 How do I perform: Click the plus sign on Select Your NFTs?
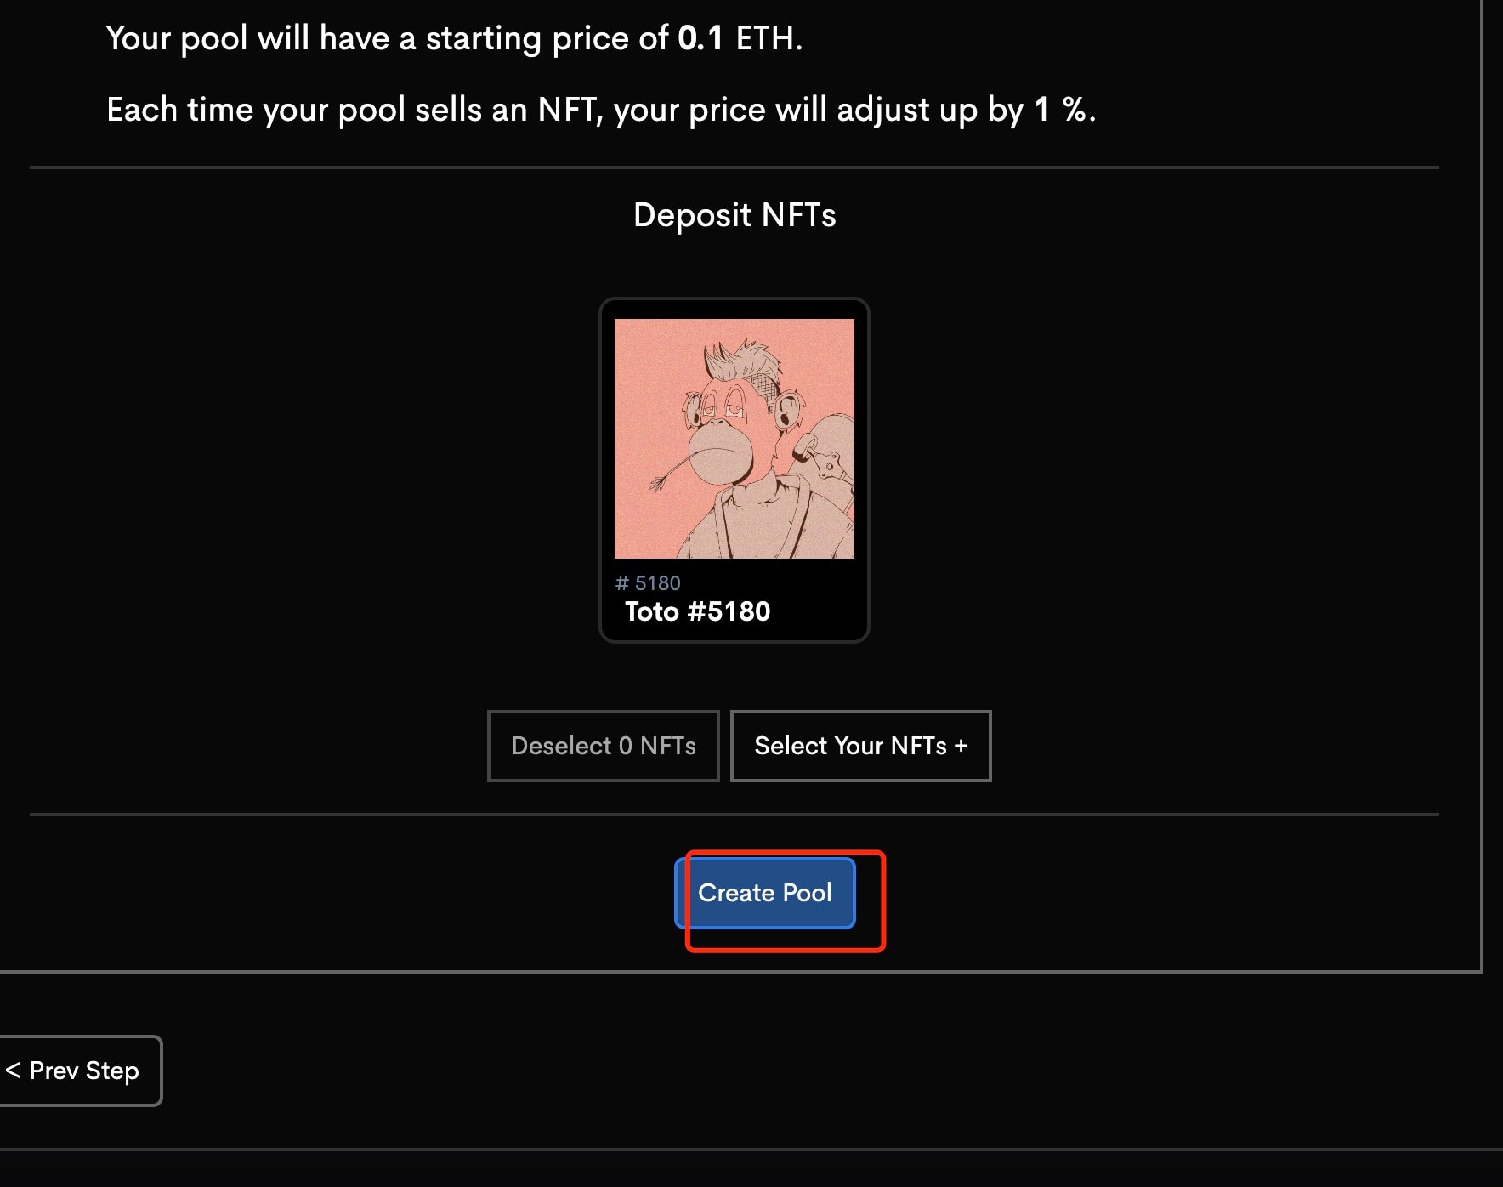(x=961, y=746)
